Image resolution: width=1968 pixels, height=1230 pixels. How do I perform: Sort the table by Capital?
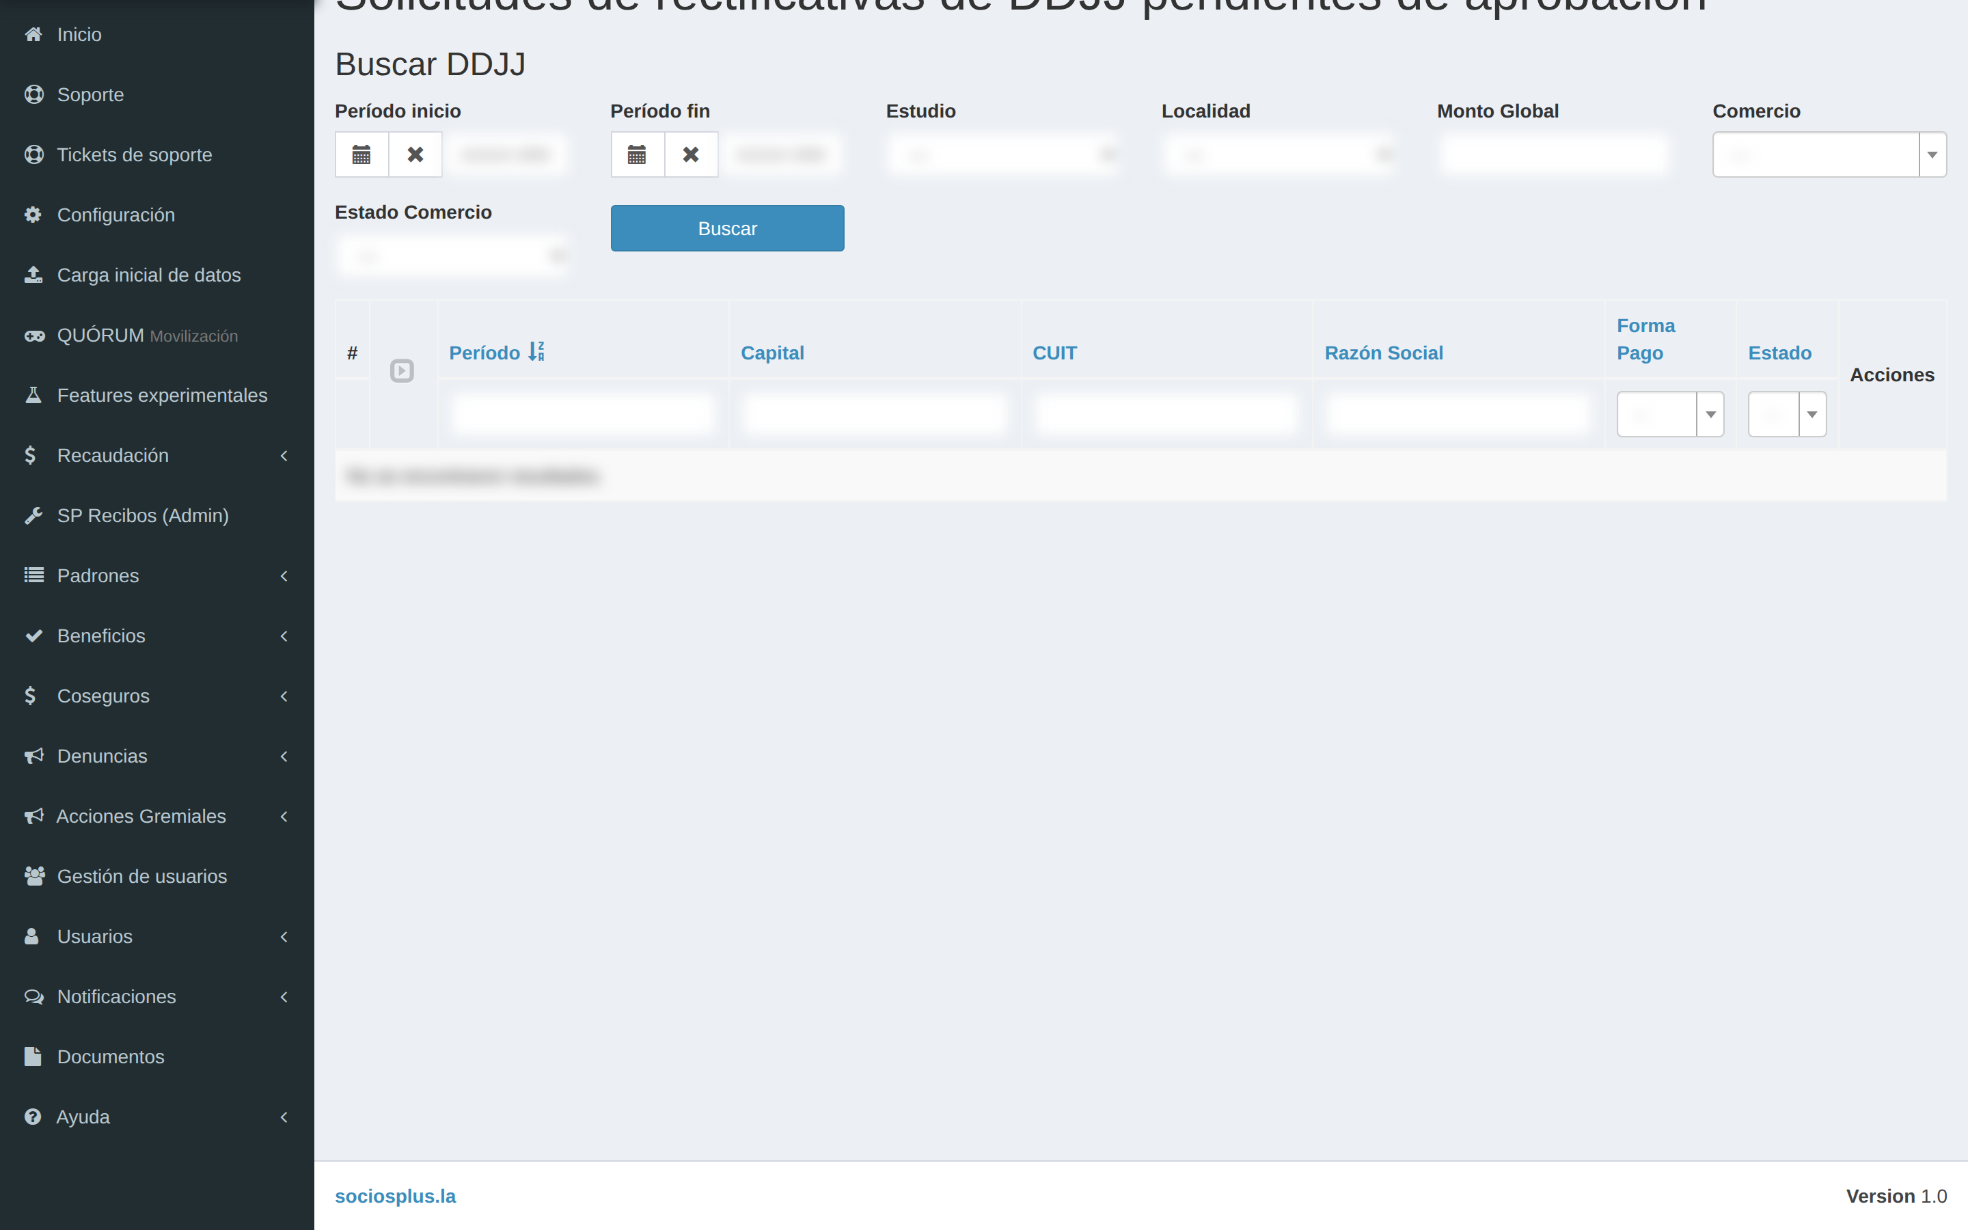[771, 353]
